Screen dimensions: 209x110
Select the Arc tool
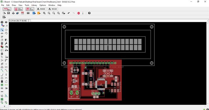coord(6,78)
